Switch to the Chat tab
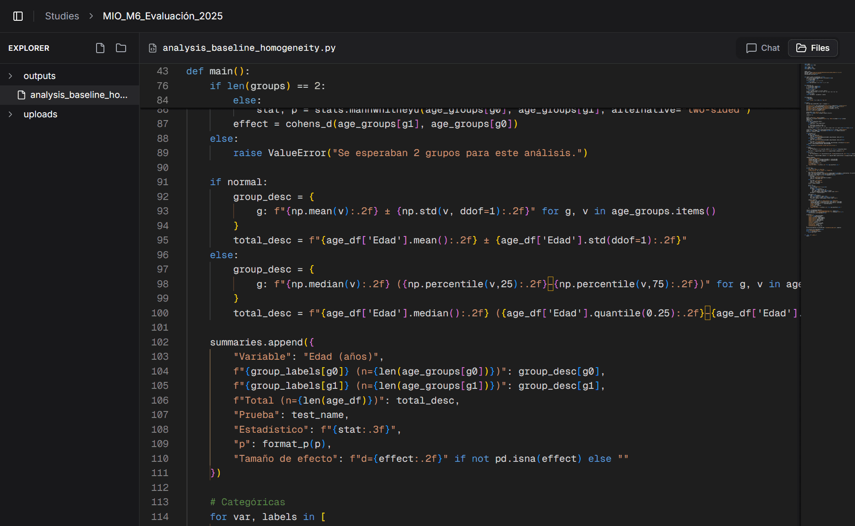Viewport: 855px width, 526px height. coord(763,48)
